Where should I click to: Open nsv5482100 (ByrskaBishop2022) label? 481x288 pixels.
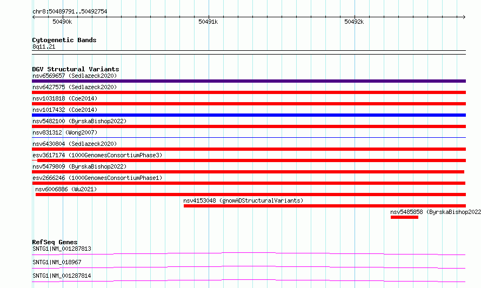tap(79, 121)
